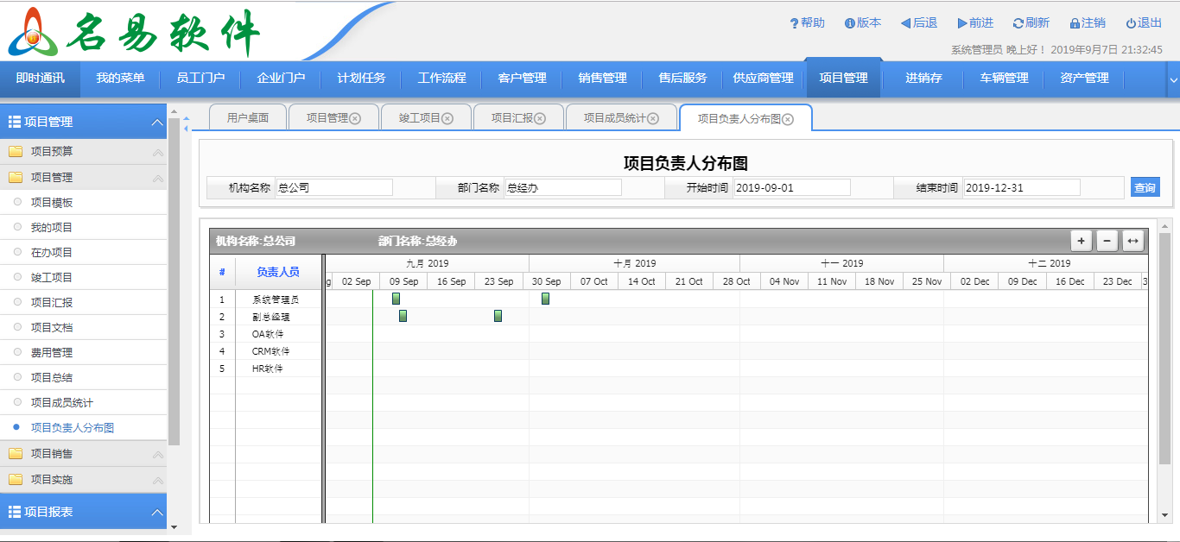Close the 项目成员统计 tab
This screenshot has width=1180, height=542.
point(653,118)
